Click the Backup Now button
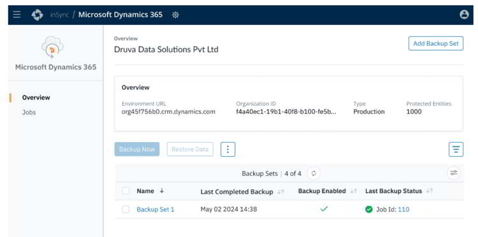 coord(137,149)
